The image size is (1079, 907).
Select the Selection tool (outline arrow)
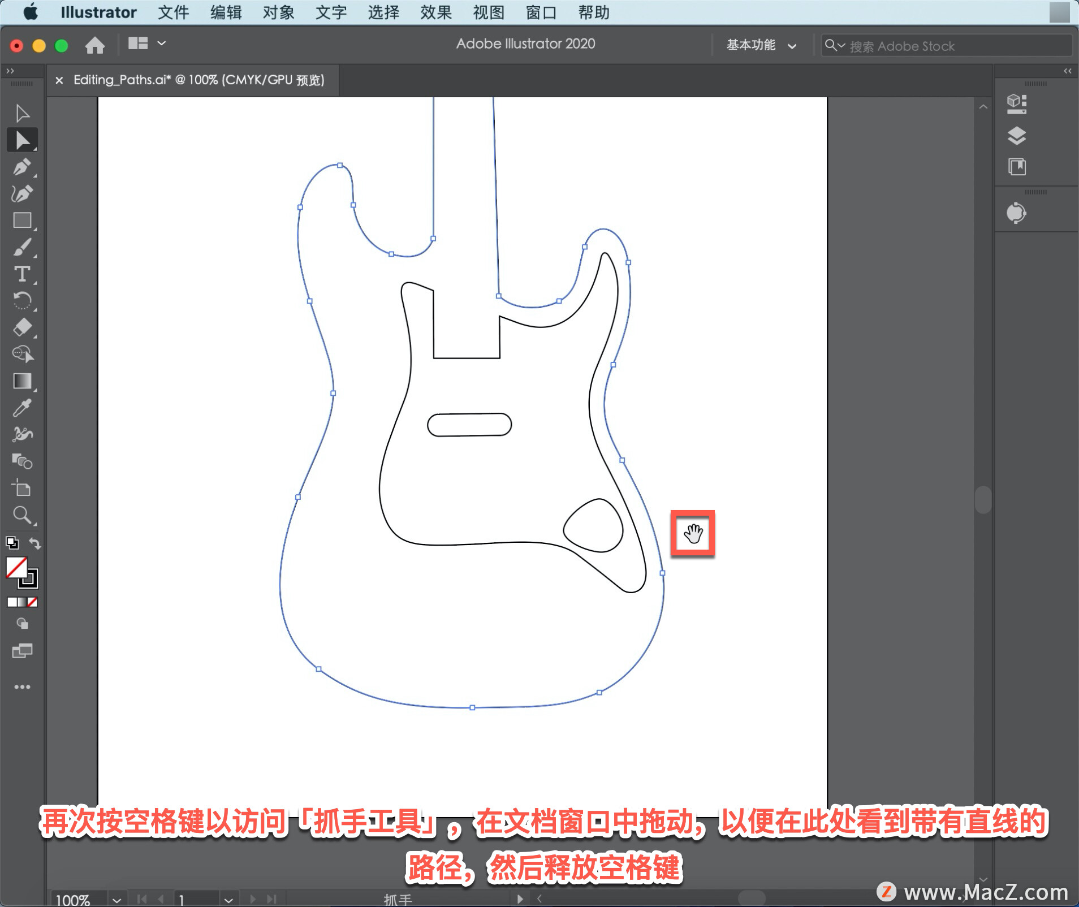(22, 113)
